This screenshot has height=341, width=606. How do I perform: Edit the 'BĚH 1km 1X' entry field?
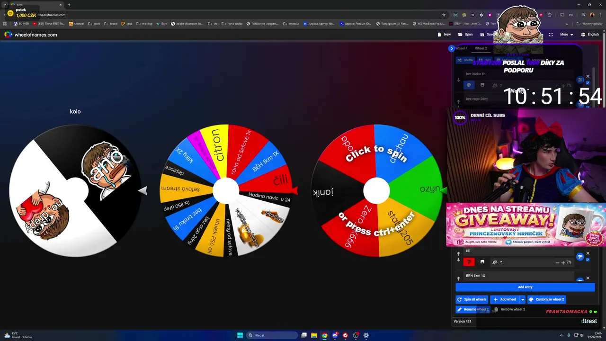(x=518, y=276)
